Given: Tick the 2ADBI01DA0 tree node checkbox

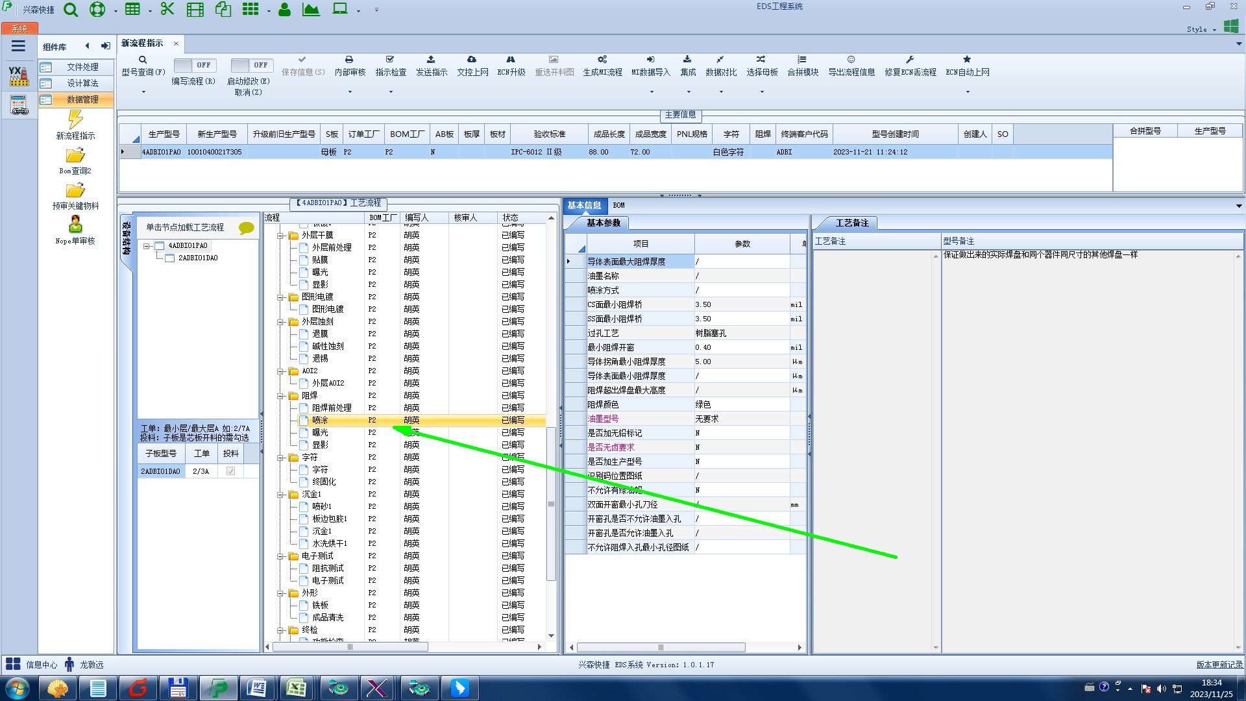Looking at the screenshot, I should [170, 258].
